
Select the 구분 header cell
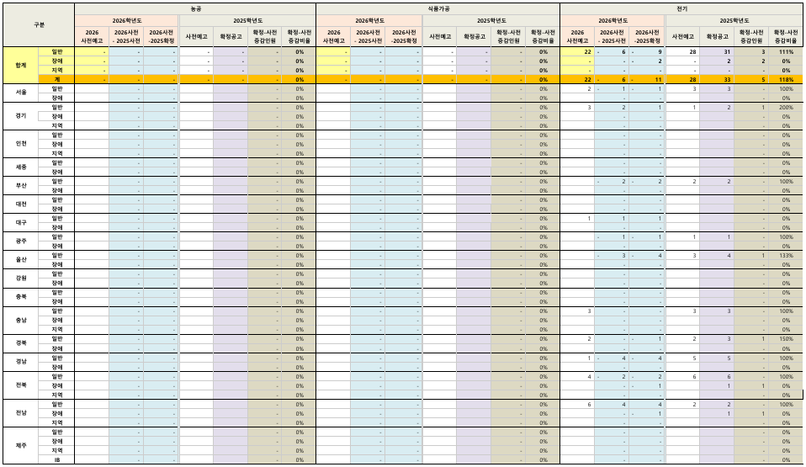pos(39,25)
